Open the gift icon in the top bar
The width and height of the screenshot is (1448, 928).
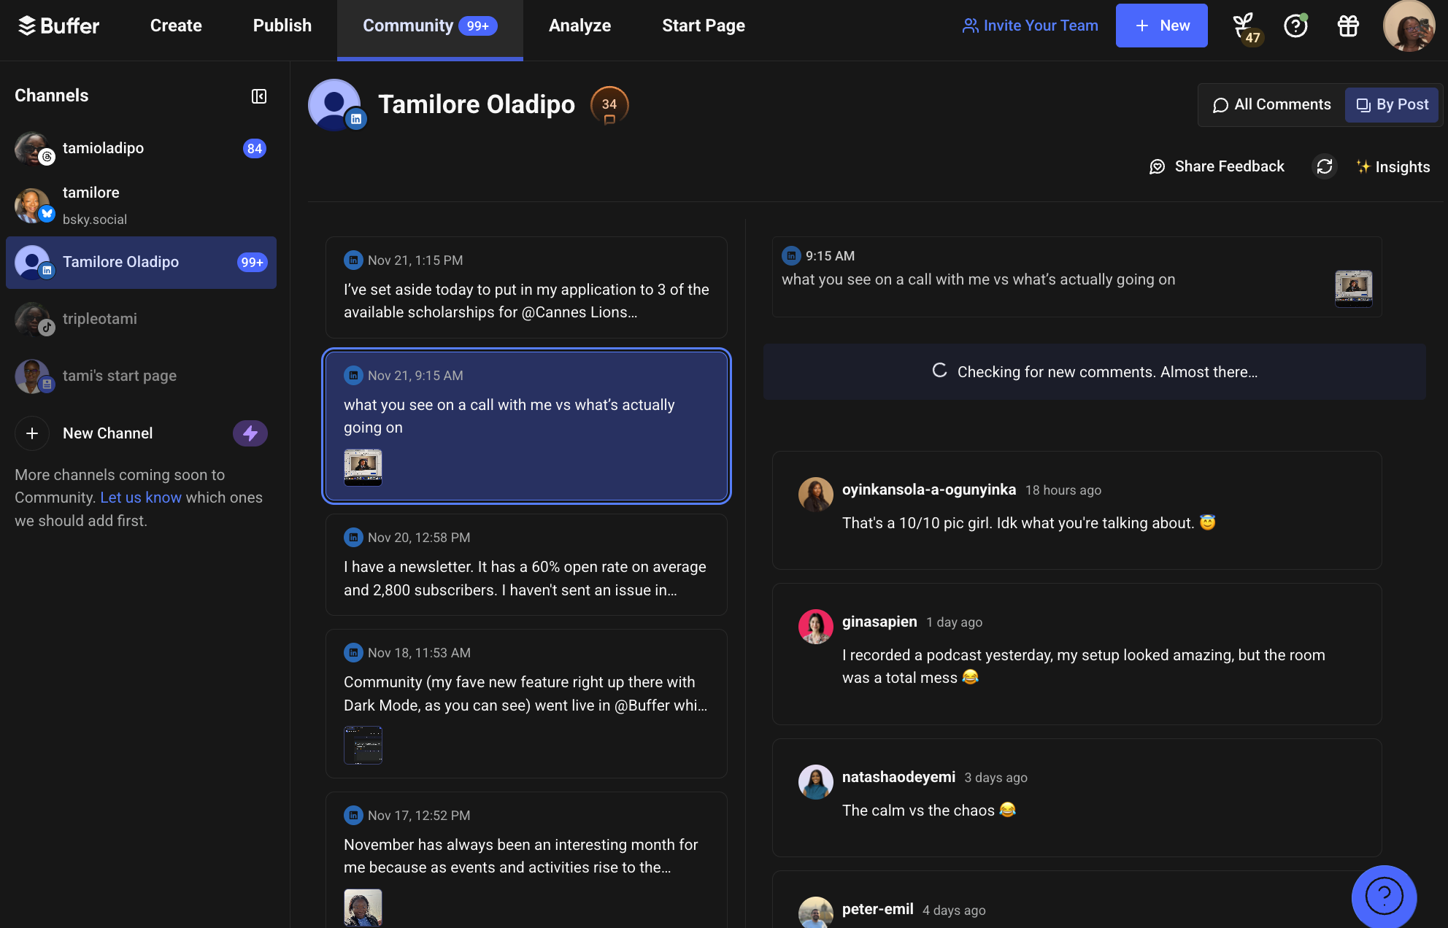point(1348,26)
